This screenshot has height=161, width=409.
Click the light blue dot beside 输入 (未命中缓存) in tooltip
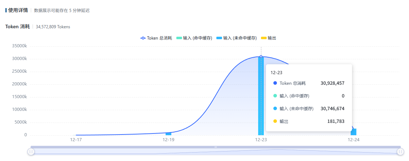[x=275, y=109]
